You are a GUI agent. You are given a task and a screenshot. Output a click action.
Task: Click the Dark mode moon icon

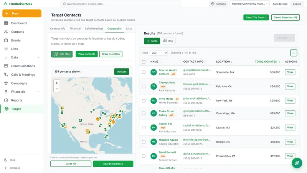pyautogui.click(x=6, y=160)
